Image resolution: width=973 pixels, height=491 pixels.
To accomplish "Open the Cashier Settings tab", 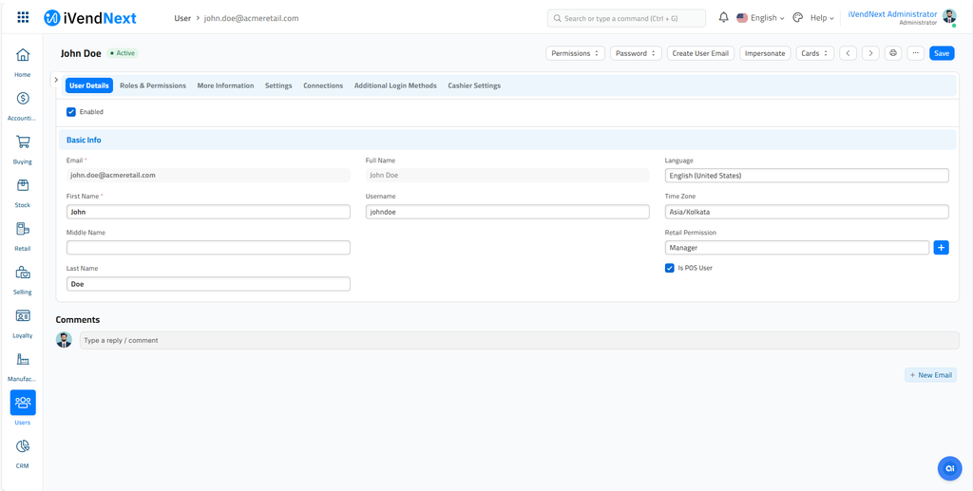I will pyautogui.click(x=474, y=85).
